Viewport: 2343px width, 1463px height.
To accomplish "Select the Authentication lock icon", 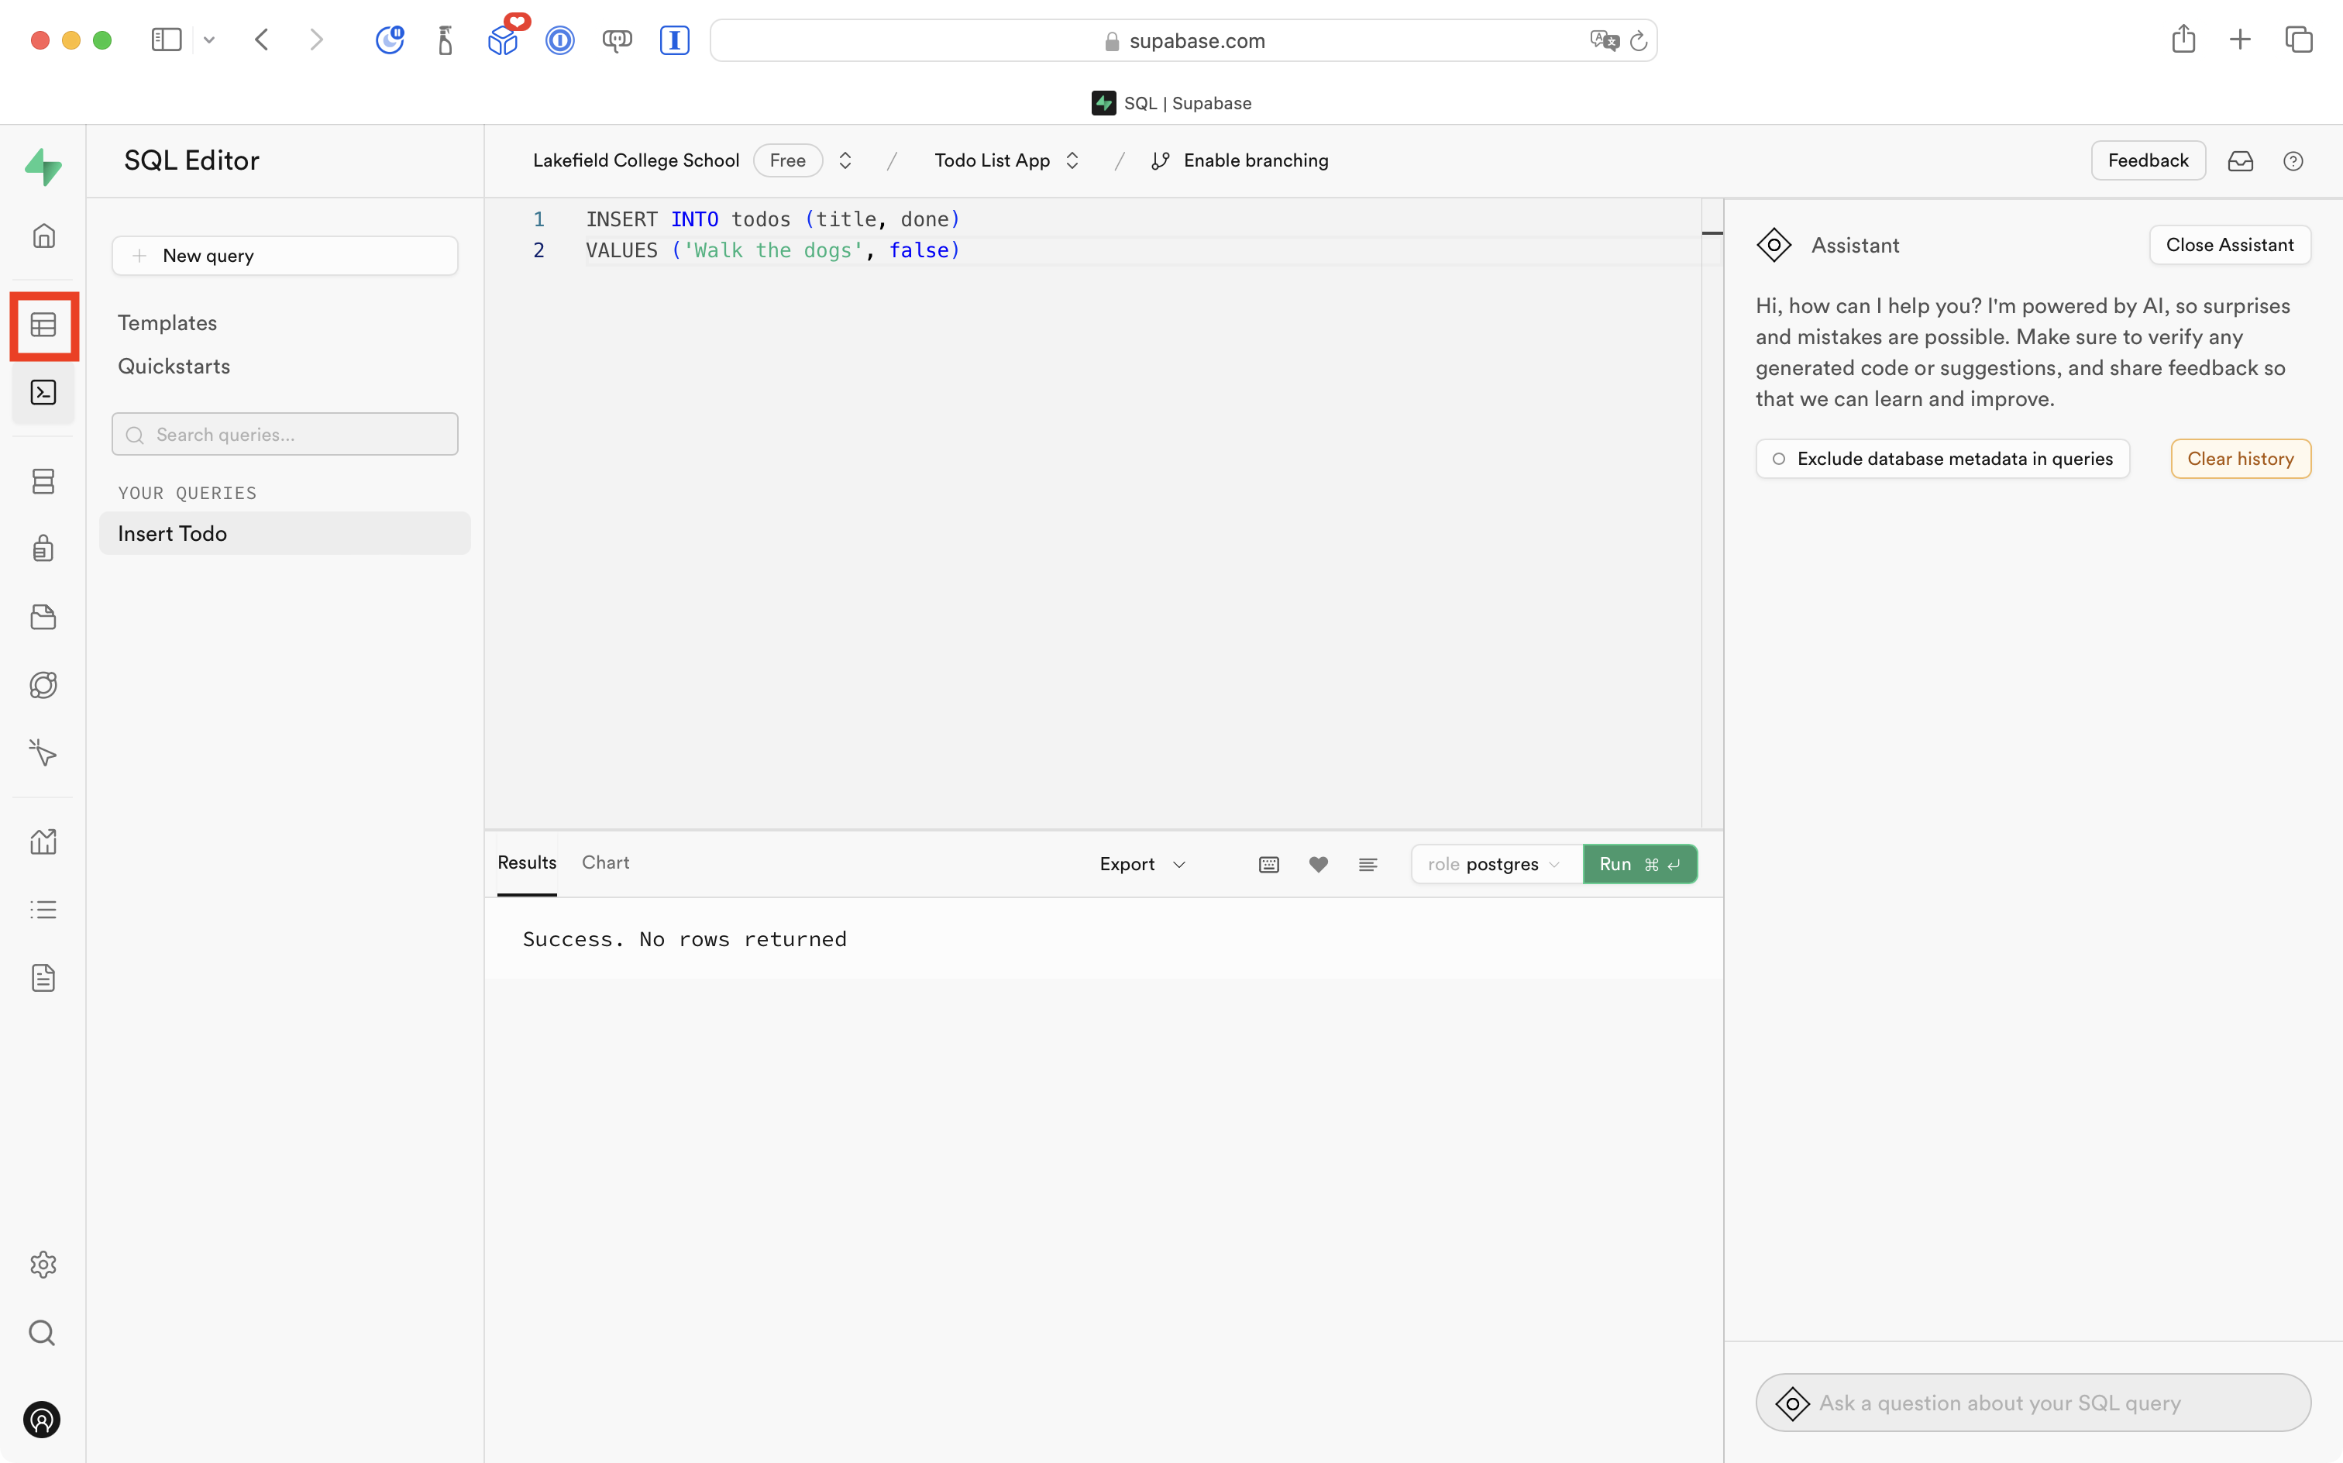I will click(43, 548).
